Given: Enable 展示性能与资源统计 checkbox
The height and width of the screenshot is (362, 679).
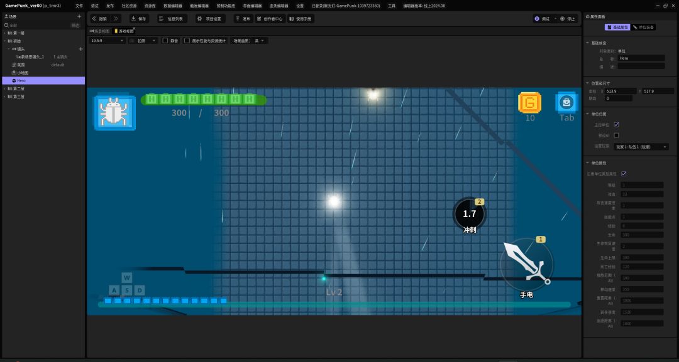Looking at the screenshot, I should (187, 41).
